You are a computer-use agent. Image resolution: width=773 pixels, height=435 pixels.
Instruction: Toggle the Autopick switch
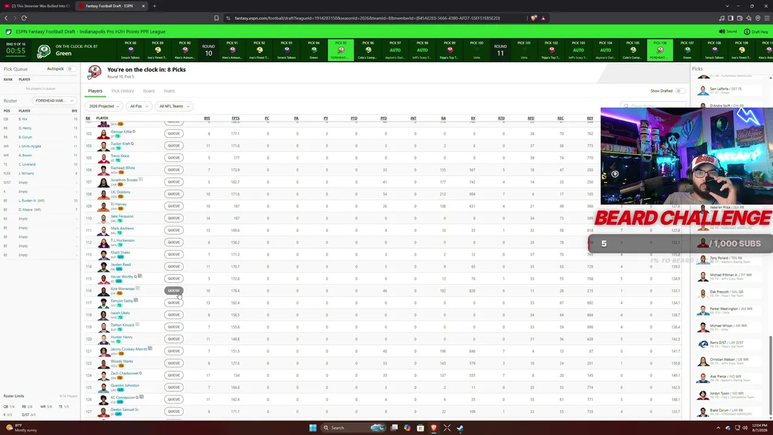70,69
